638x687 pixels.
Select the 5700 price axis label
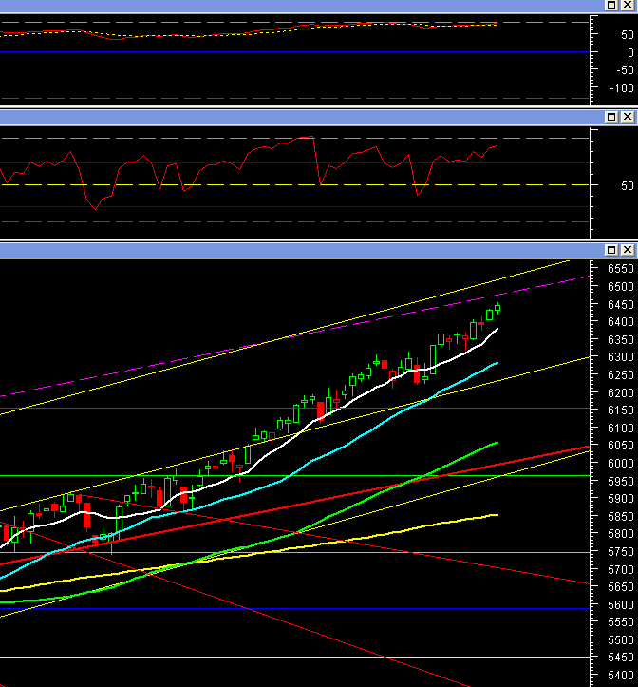click(x=621, y=570)
